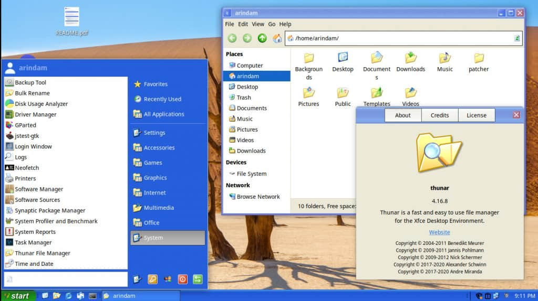This screenshot has width=538, height=301.
Task: Launch Synaptic Package Manager
Action: coord(66,210)
